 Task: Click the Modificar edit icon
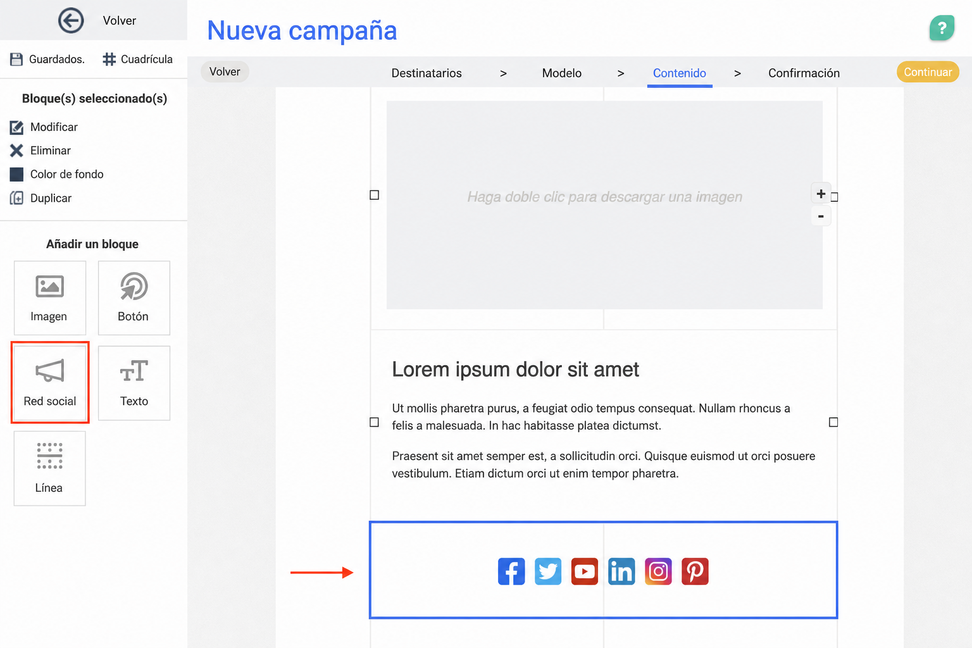(16, 127)
